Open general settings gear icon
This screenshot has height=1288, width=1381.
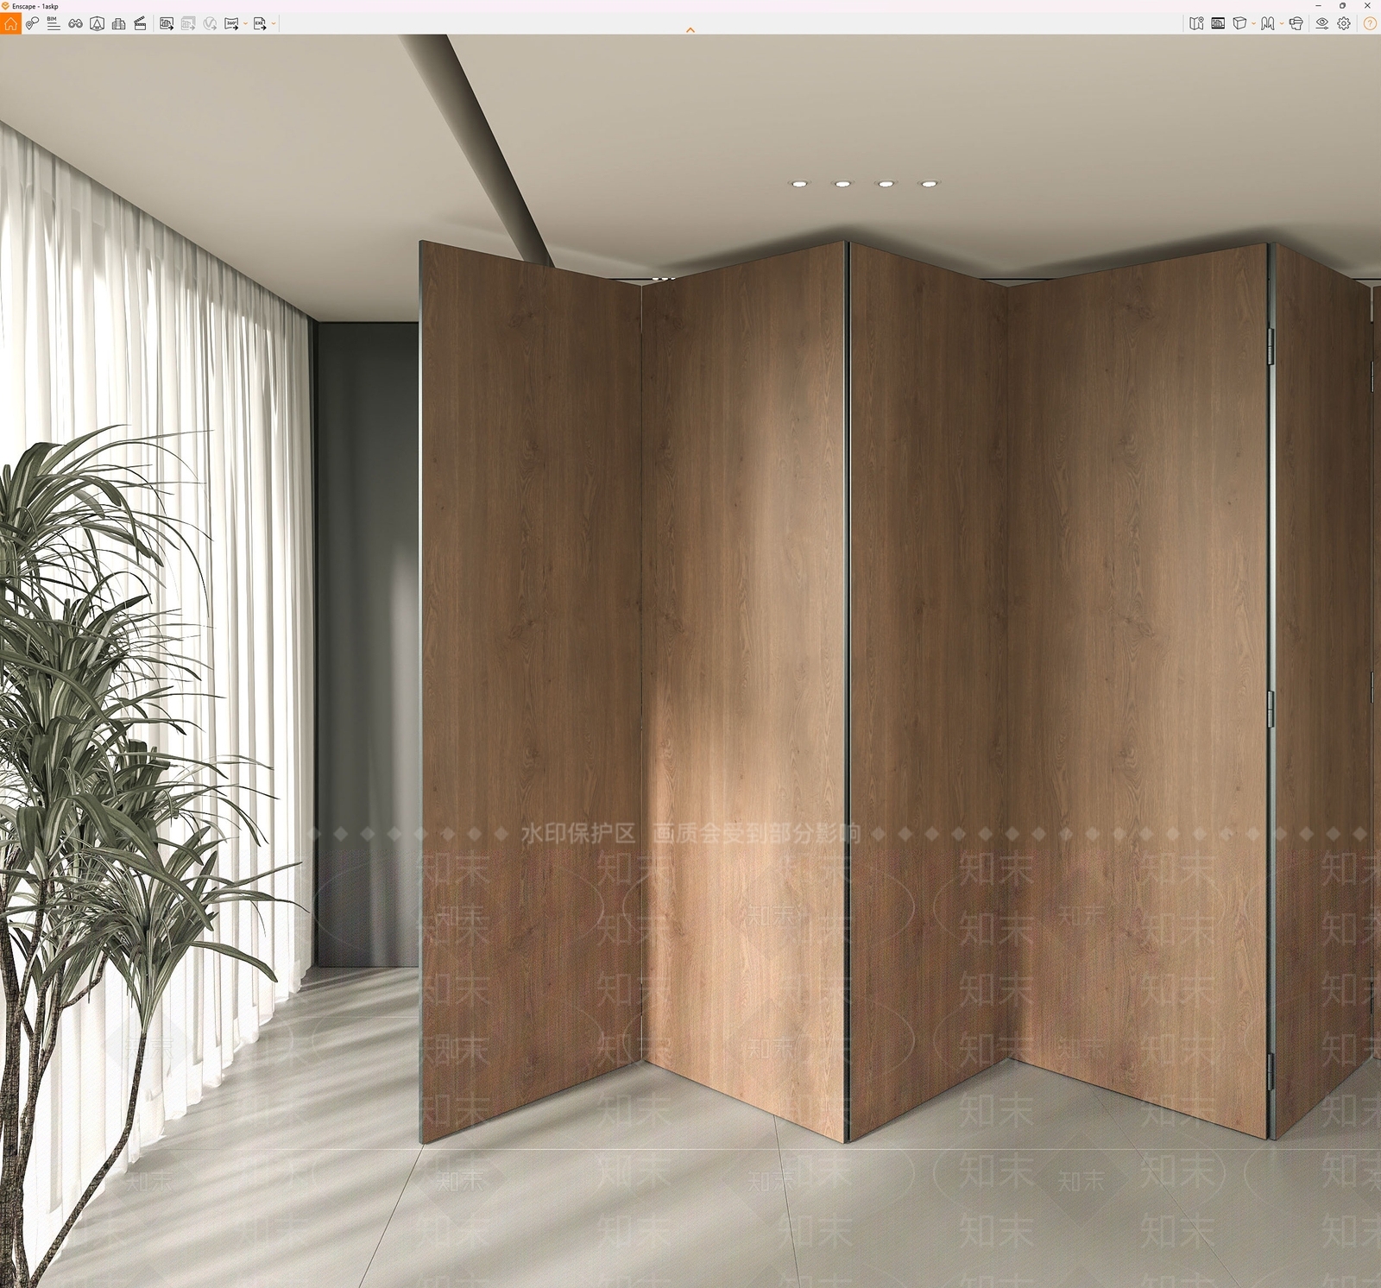tap(1344, 23)
